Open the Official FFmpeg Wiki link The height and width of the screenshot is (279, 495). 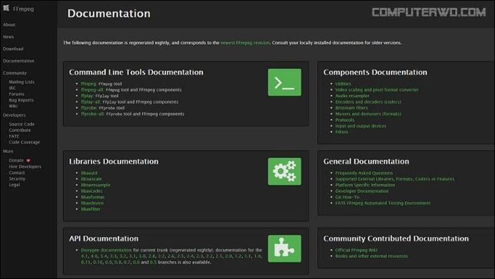click(356, 250)
